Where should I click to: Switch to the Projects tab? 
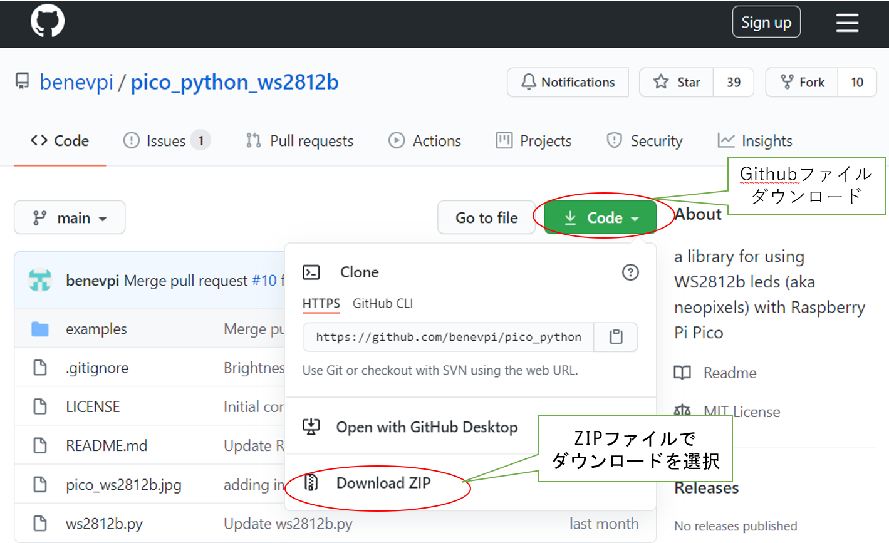[534, 141]
